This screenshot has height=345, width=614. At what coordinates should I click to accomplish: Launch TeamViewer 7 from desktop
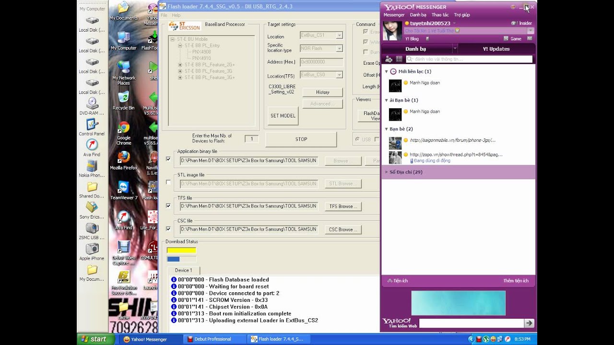[x=124, y=191]
